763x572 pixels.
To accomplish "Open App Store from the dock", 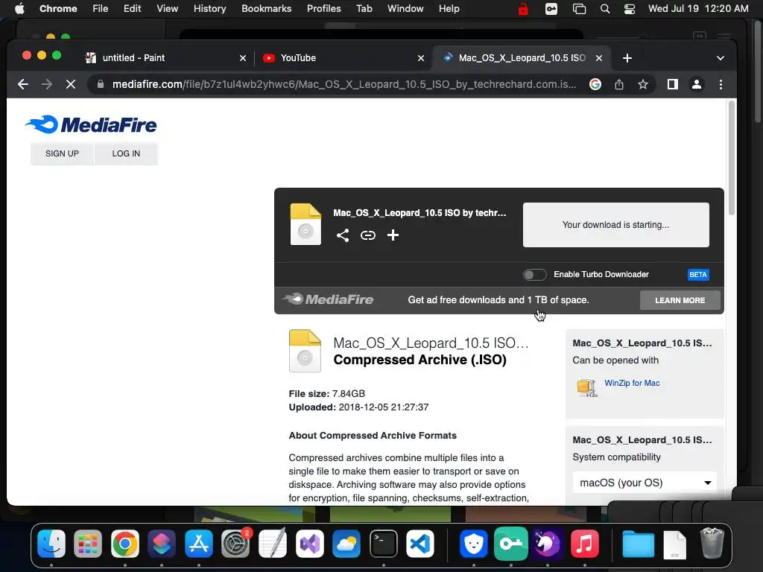I will (x=198, y=544).
